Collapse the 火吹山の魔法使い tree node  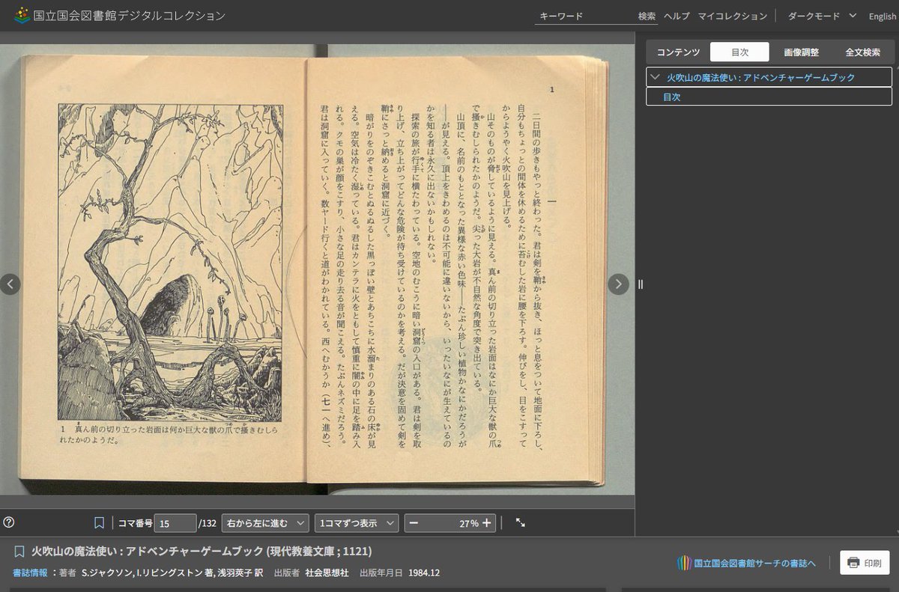656,77
